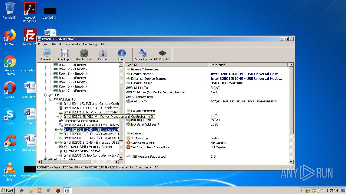346x194 pixels.
Task: Collapse the Bus tree node
Action: (46, 95)
